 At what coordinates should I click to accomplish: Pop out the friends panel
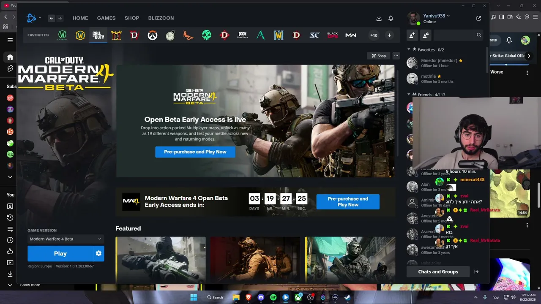coord(478,18)
